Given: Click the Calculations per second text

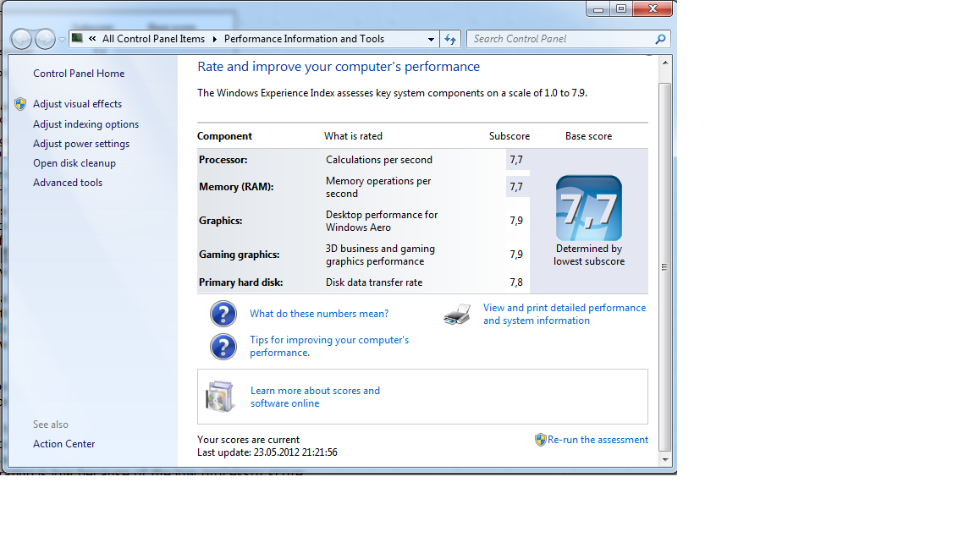Looking at the screenshot, I should click(x=378, y=160).
